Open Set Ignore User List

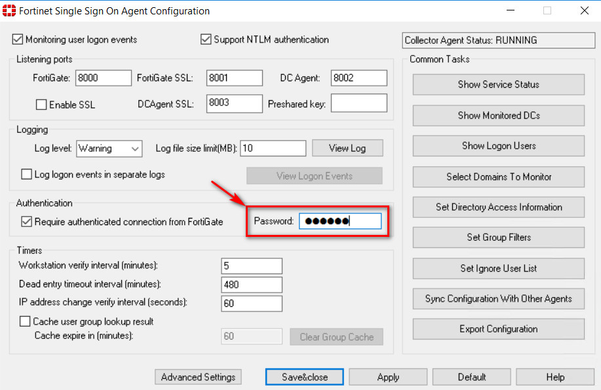498,268
